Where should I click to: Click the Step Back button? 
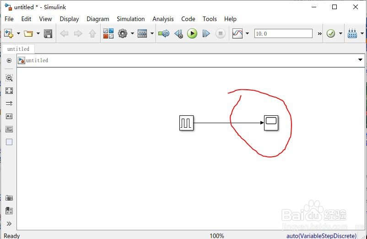[179, 33]
